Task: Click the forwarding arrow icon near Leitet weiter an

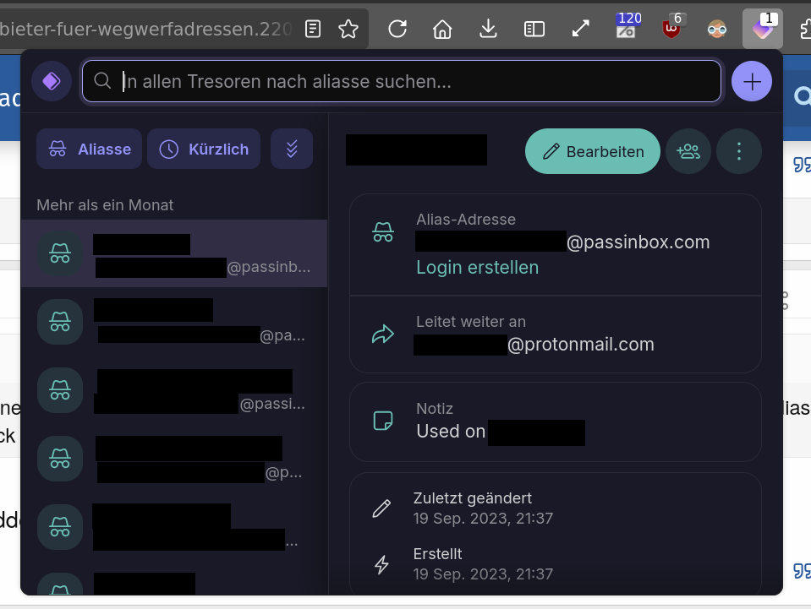Action: point(383,333)
